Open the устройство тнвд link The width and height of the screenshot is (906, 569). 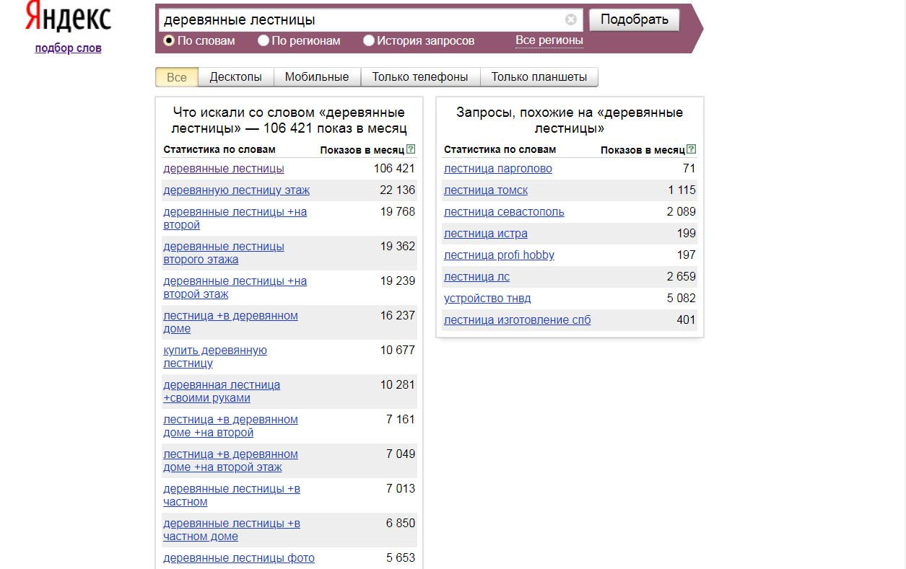487,299
